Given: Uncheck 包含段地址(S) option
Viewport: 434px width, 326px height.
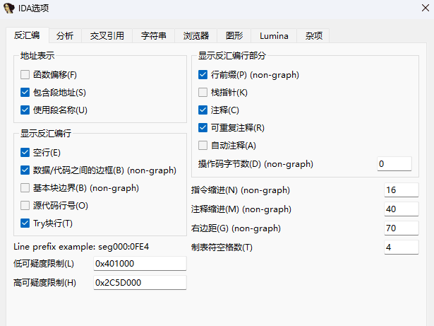Looking at the screenshot, I should tap(25, 93).
